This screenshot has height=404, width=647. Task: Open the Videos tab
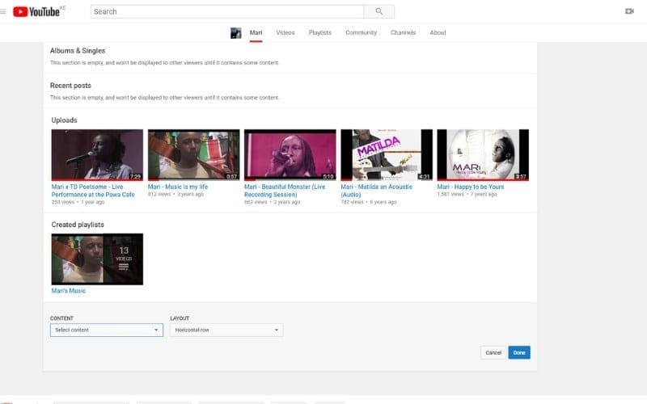click(x=285, y=32)
